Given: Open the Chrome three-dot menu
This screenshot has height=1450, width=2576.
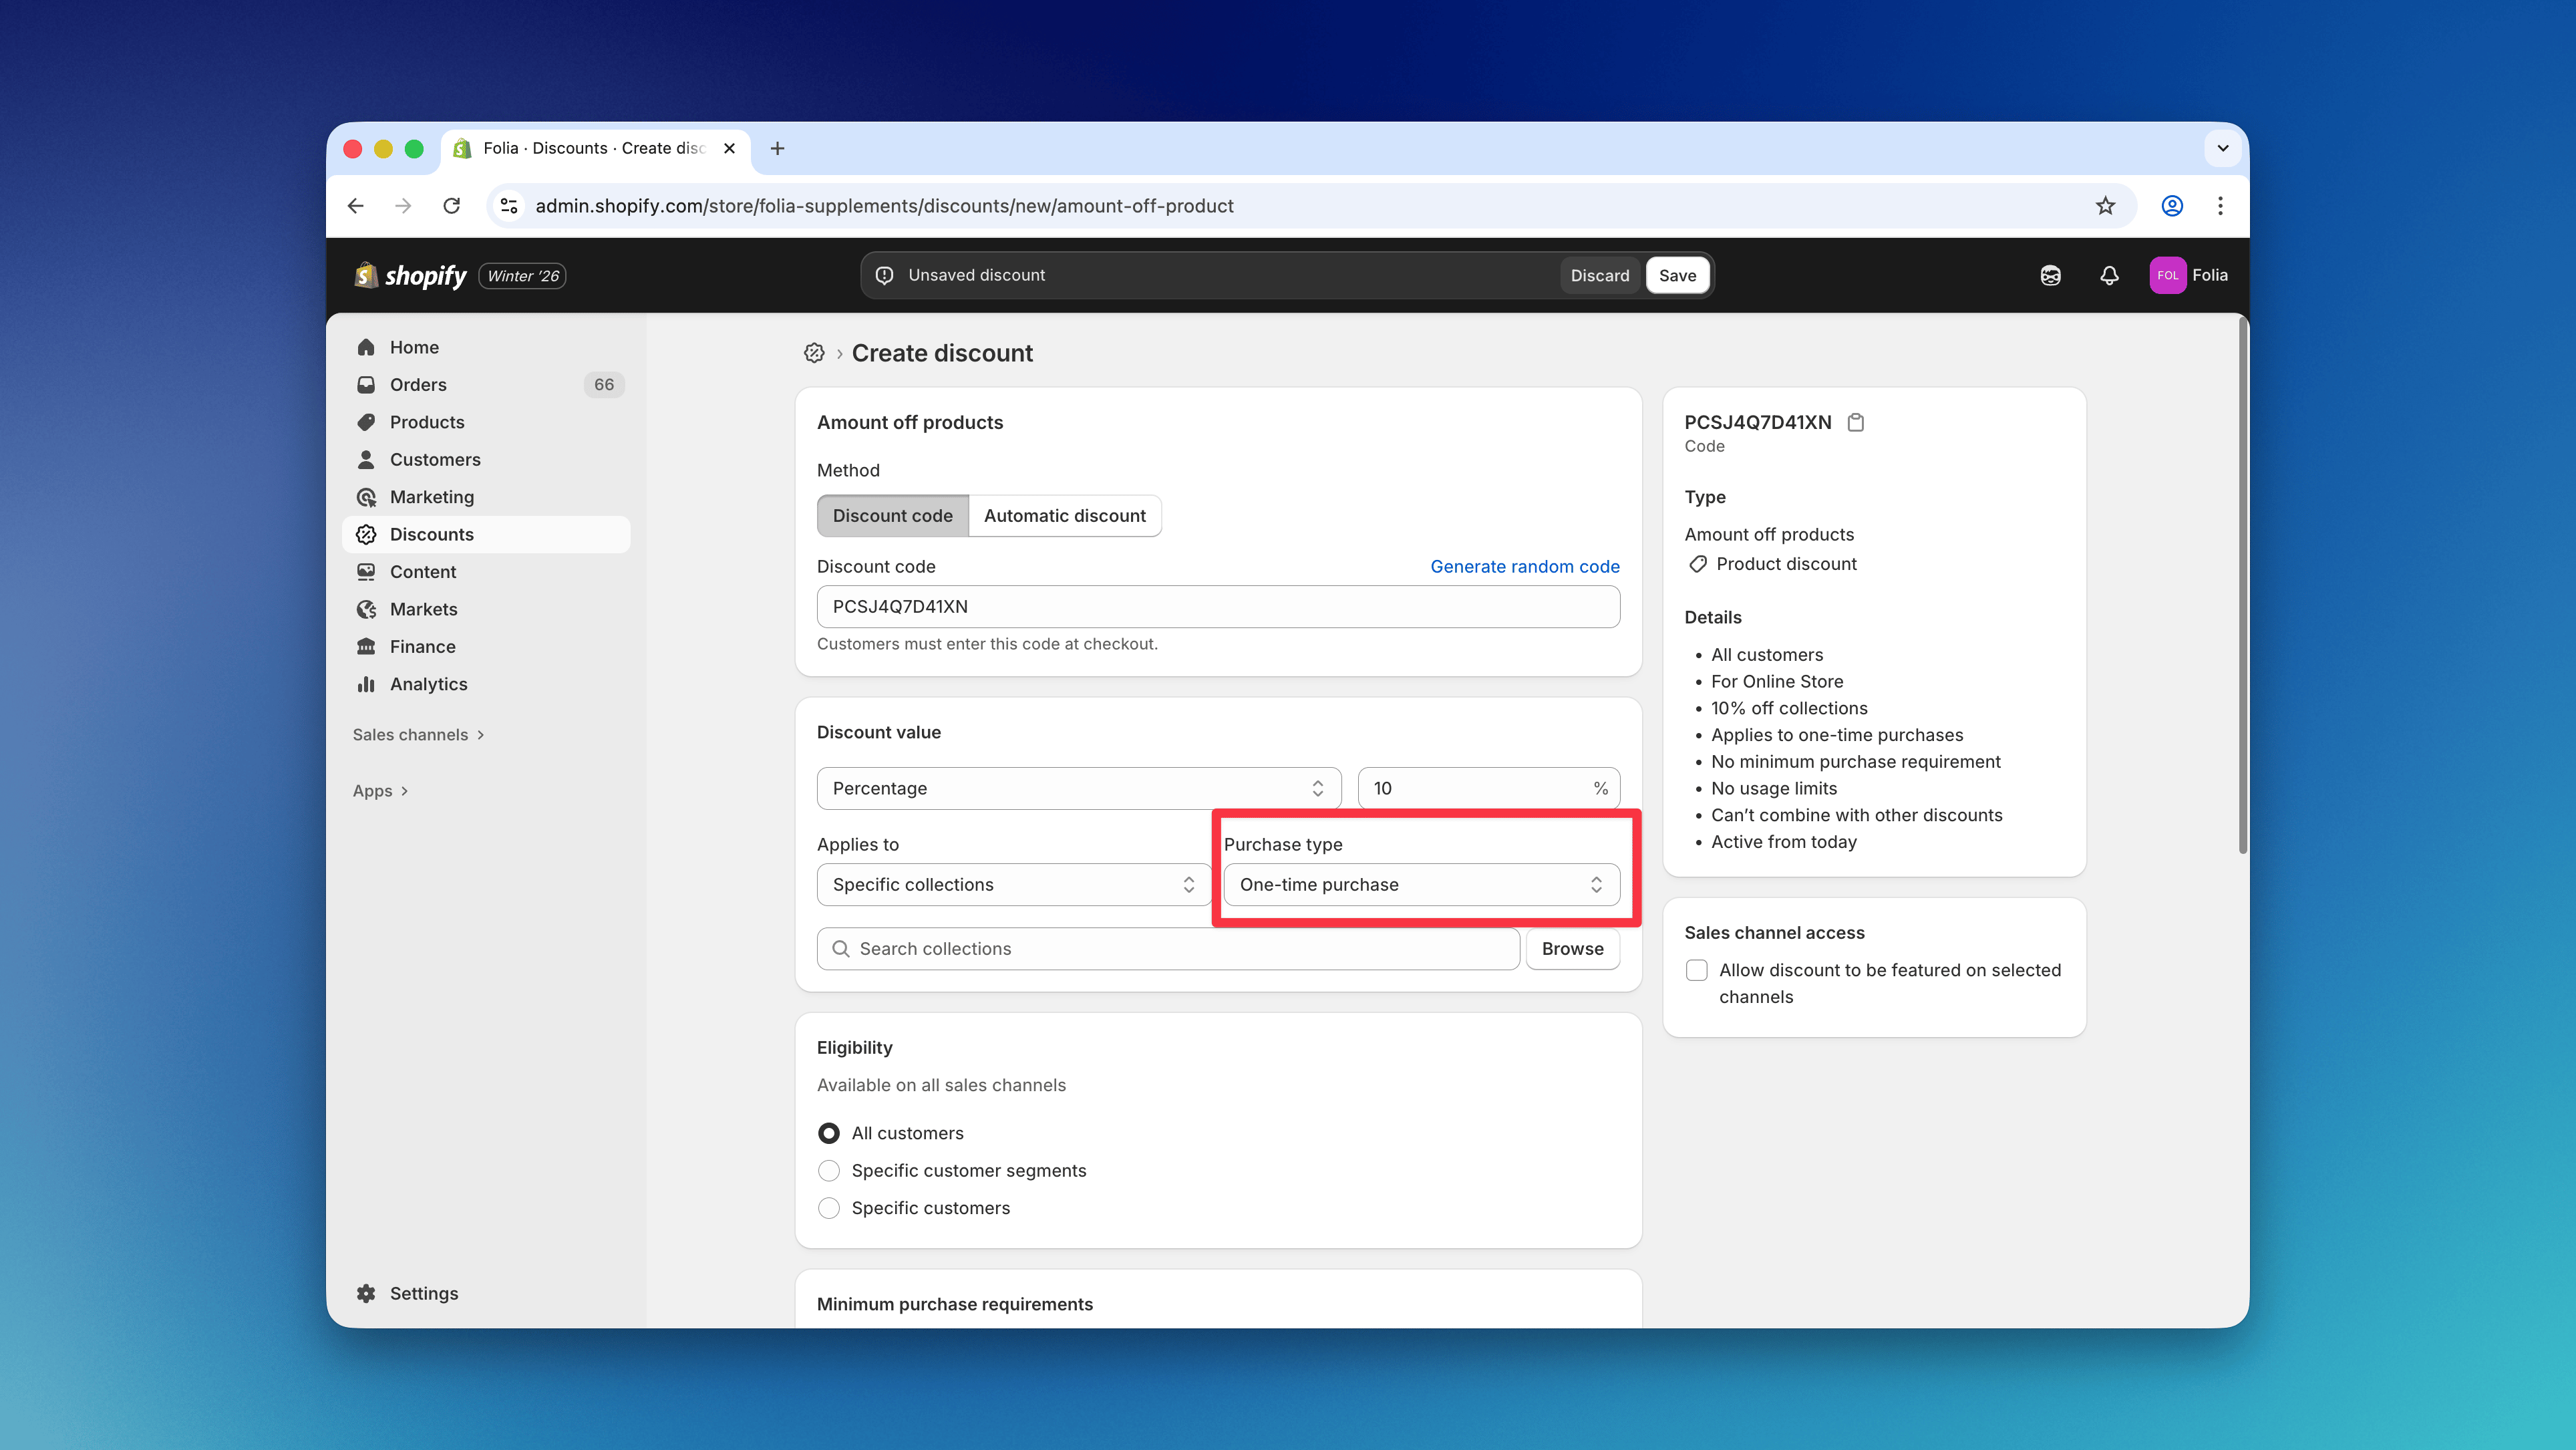Looking at the screenshot, I should coord(2220,206).
